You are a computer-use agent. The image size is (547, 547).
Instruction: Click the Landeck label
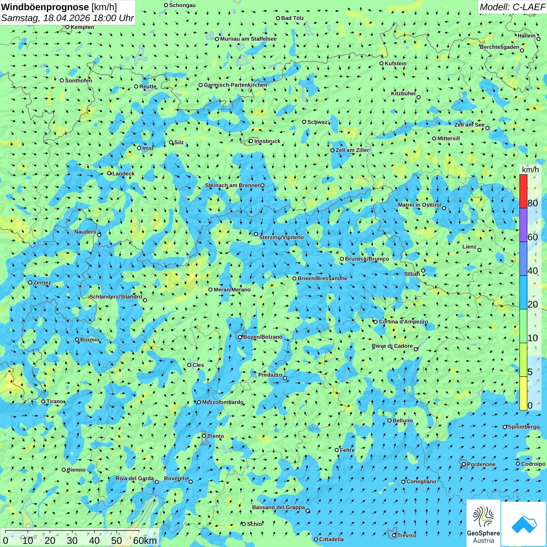coord(123,173)
